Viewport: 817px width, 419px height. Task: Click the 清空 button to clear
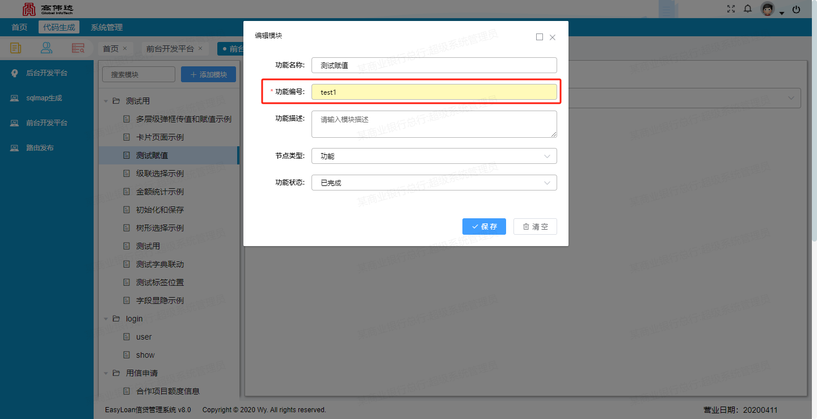tap(534, 226)
